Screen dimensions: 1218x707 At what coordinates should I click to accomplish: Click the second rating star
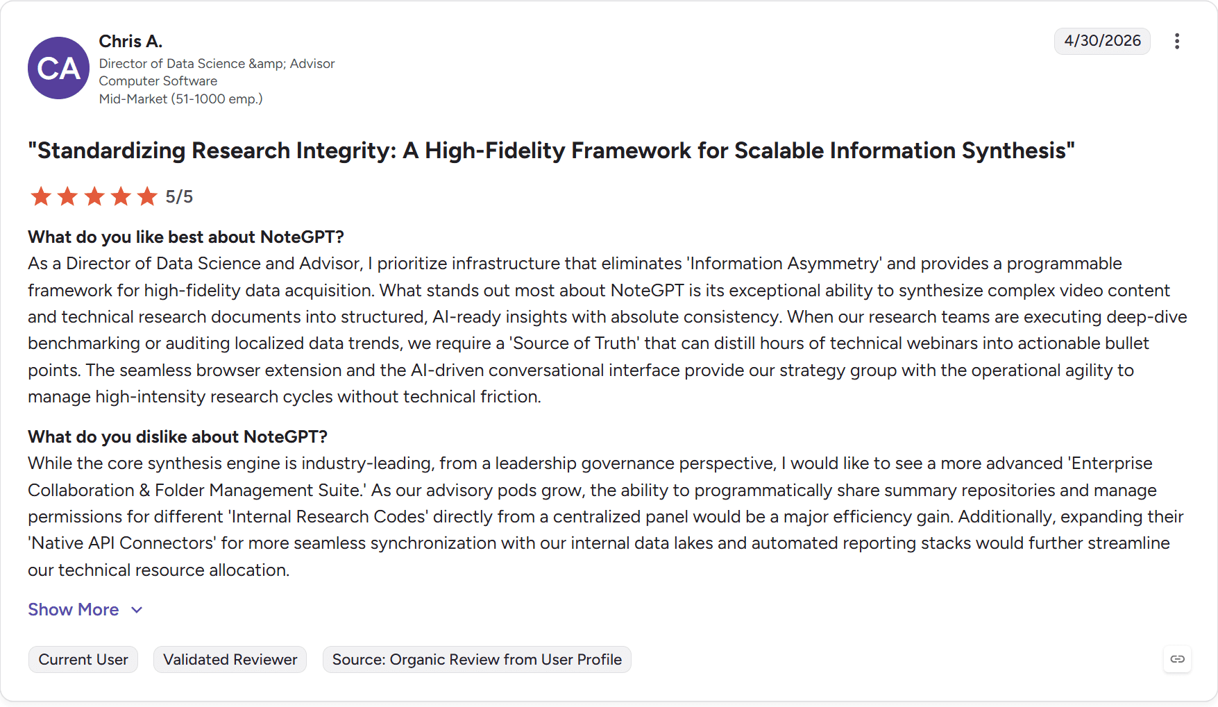click(x=67, y=196)
